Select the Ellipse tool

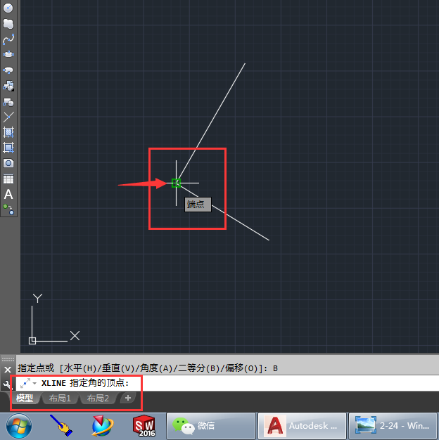point(8,55)
